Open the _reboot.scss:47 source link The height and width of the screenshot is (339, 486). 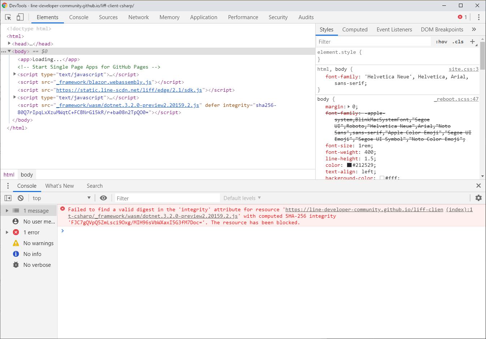[456, 99]
